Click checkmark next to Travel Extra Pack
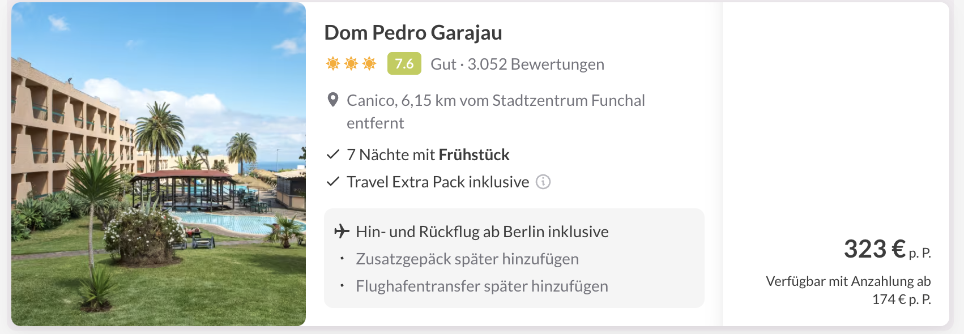The height and width of the screenshot is (334, 964). [x=333, y=182]
